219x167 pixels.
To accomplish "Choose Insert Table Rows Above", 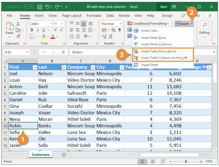I will click(163, 51).
